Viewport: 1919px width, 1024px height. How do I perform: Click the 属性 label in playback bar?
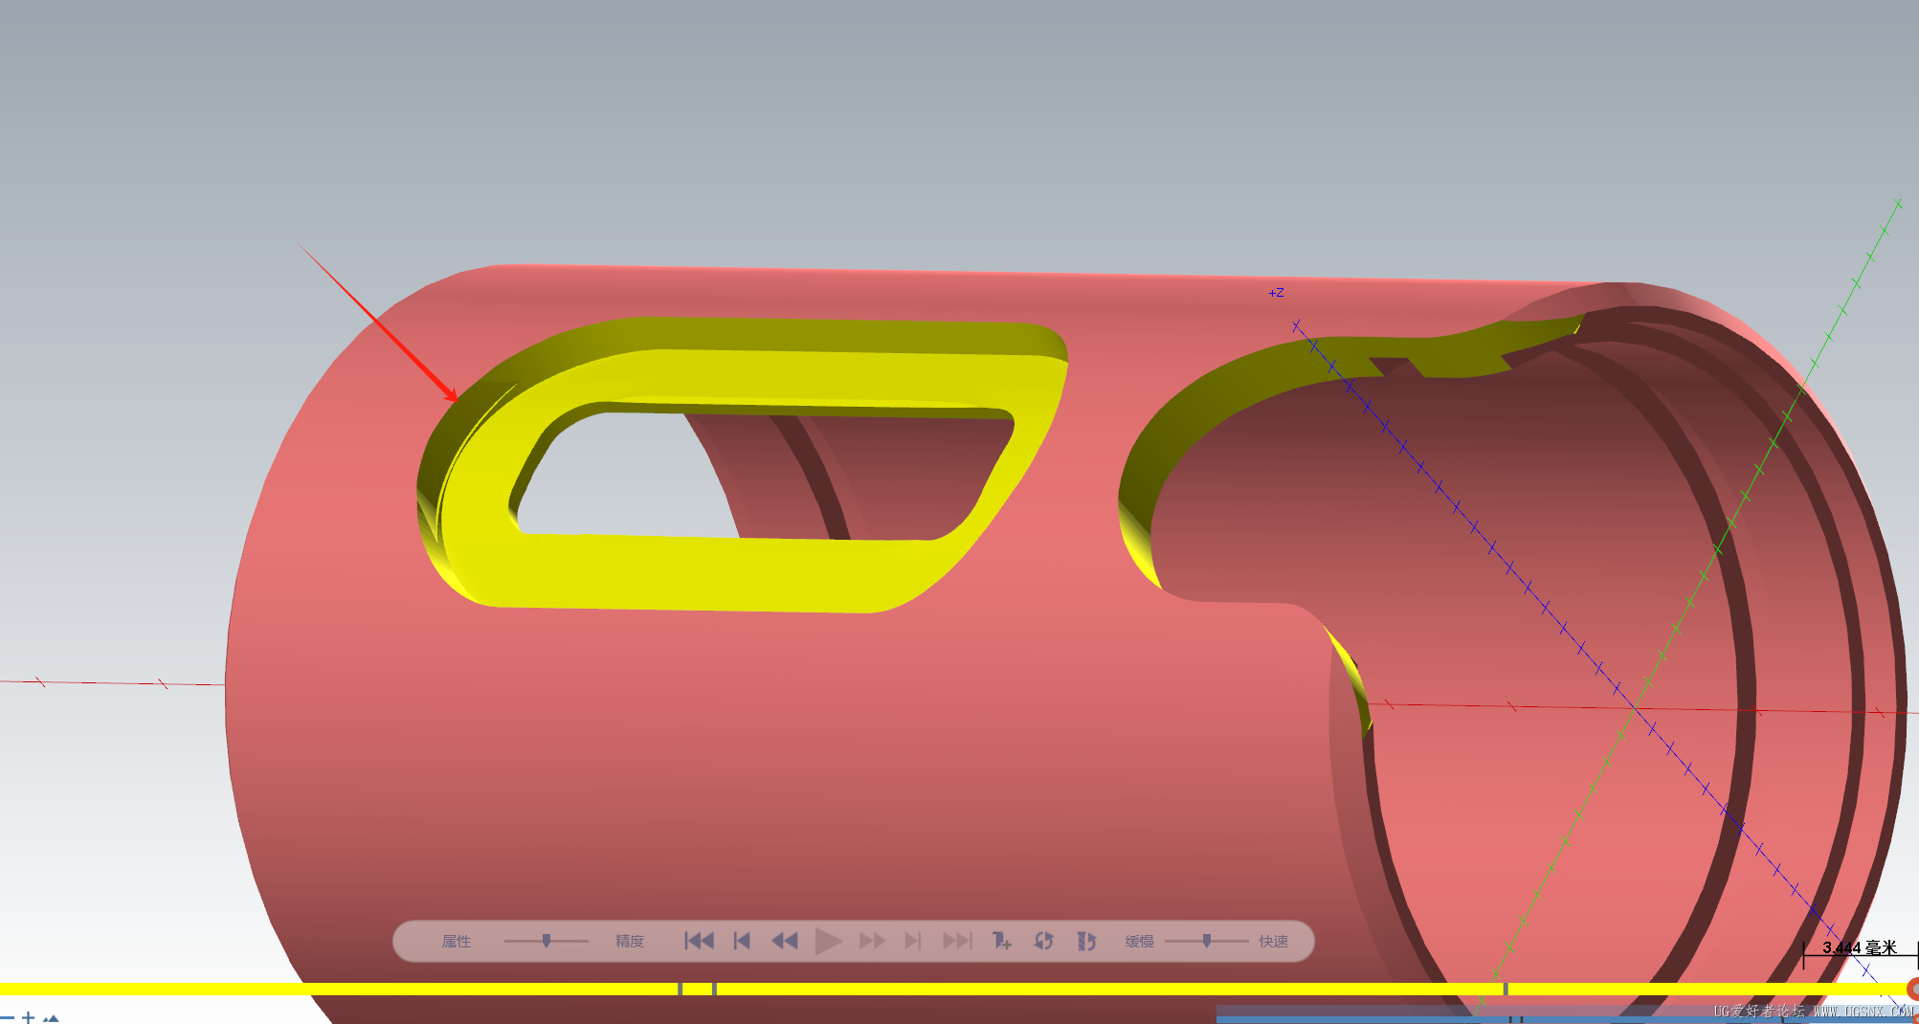tap(457, 942)
